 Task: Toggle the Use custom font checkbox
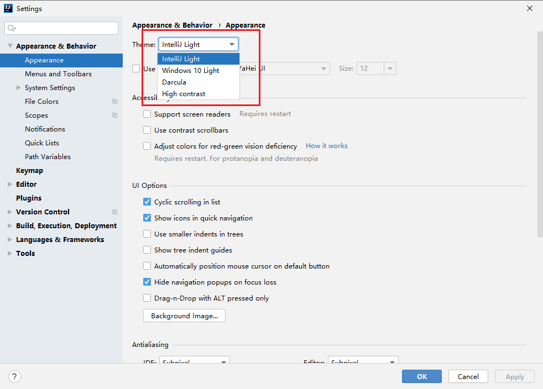pyautogui.click(x=136, y=69)
